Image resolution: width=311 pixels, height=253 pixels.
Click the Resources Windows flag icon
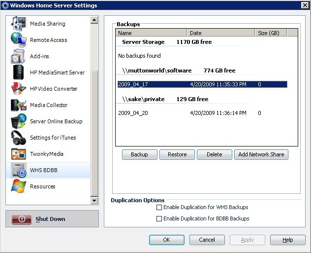18,186
